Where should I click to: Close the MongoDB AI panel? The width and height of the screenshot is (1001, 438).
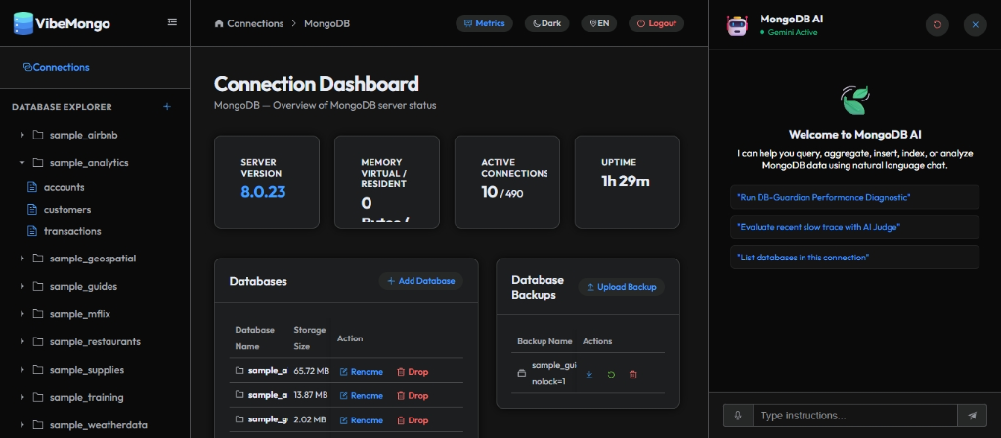975,24
